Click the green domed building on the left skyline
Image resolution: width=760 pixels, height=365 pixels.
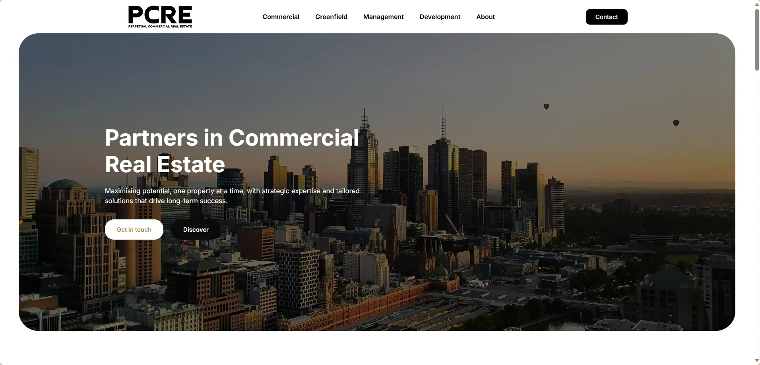pyautogui.click(x=64, y=185)
